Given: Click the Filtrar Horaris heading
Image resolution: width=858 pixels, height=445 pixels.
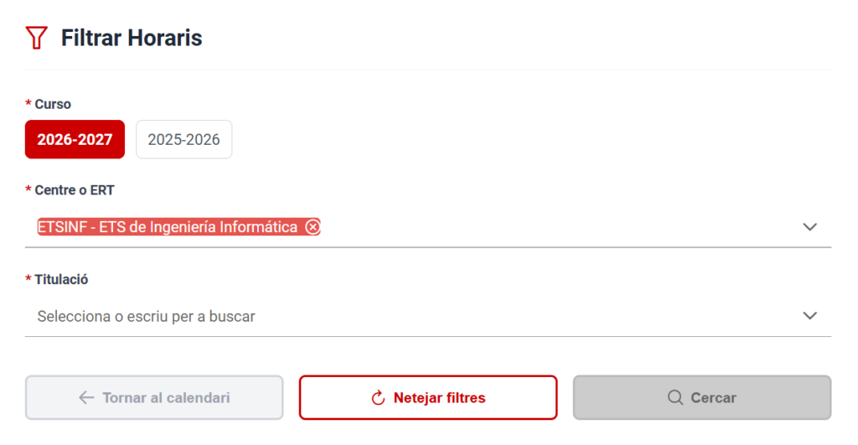Looking at the screenshot, I should (132, 38).
